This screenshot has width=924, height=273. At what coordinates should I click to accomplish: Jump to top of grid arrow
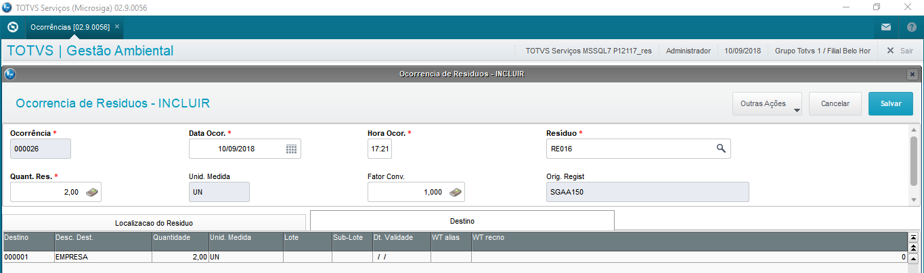click(912, 237)
